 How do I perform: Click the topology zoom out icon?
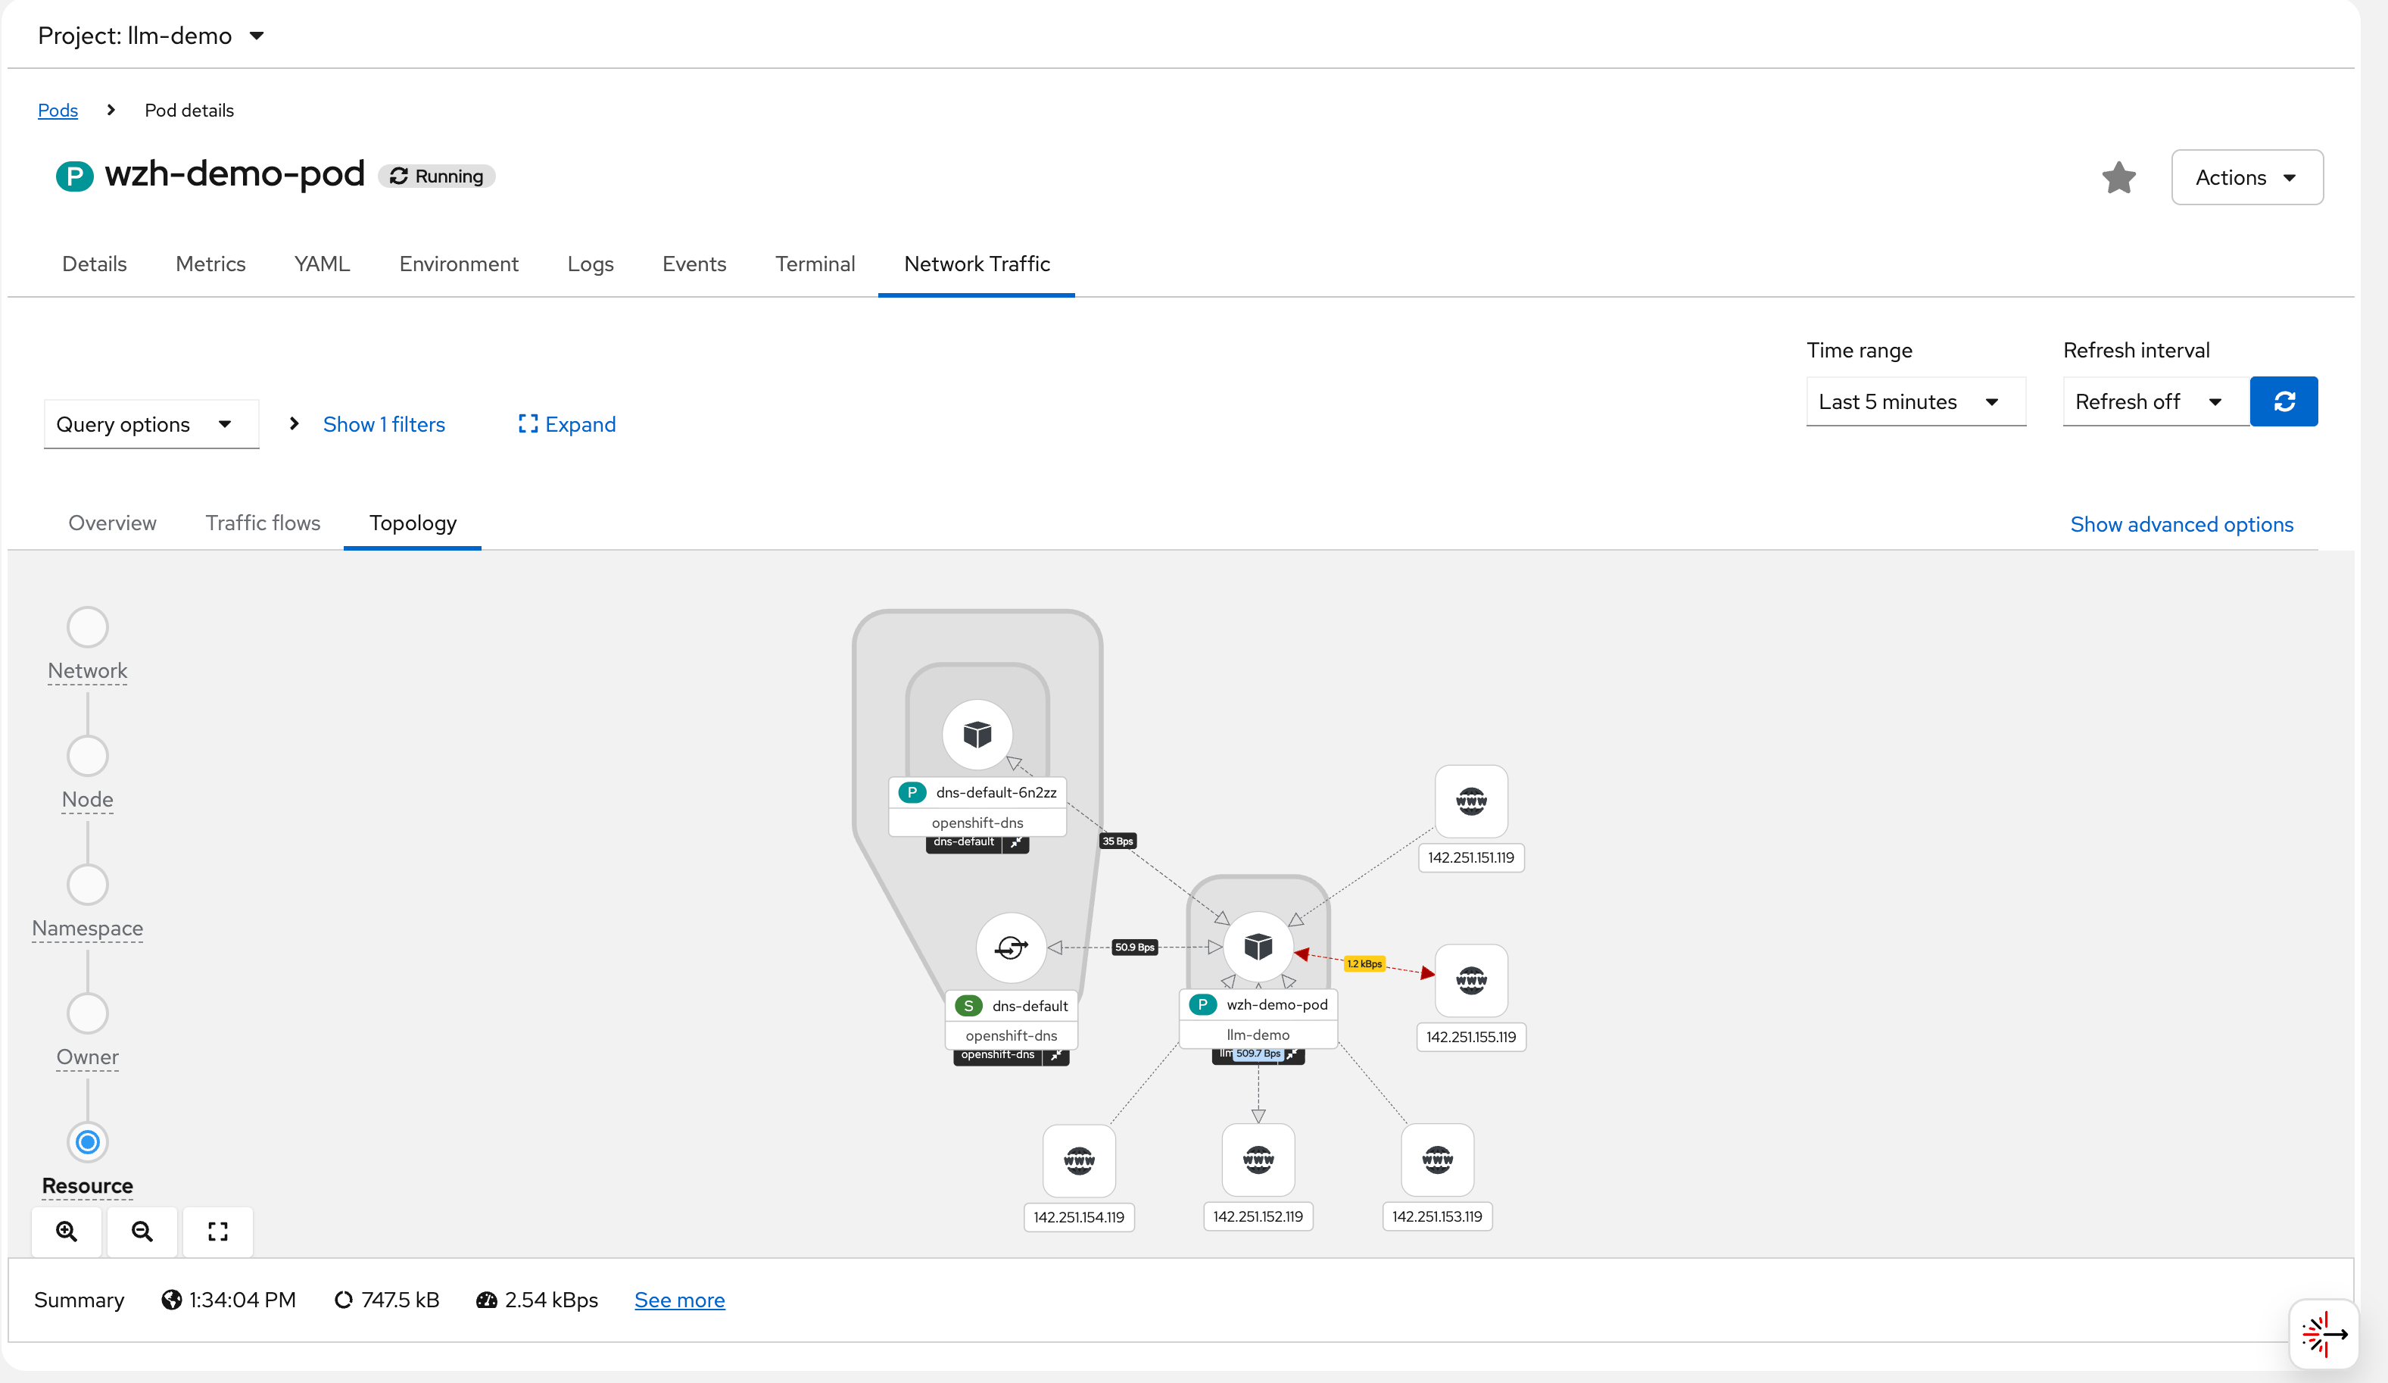click(142, 1231)
